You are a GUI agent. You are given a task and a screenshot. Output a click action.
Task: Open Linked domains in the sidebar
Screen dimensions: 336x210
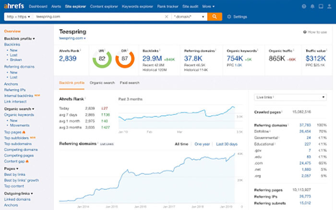pos(17,199)
